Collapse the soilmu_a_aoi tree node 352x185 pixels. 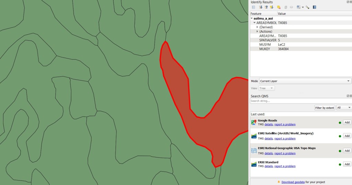tap(252, 18)
